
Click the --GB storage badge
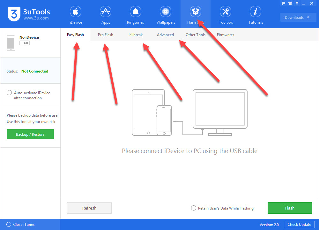25,43
